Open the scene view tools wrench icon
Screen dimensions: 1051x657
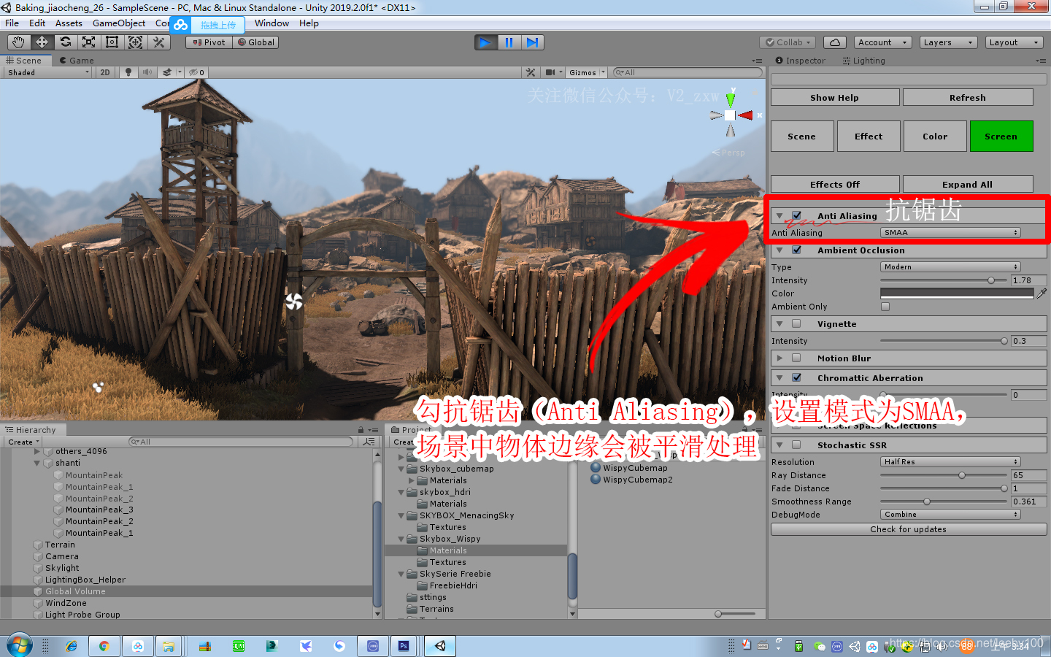[x=531, y=72]
